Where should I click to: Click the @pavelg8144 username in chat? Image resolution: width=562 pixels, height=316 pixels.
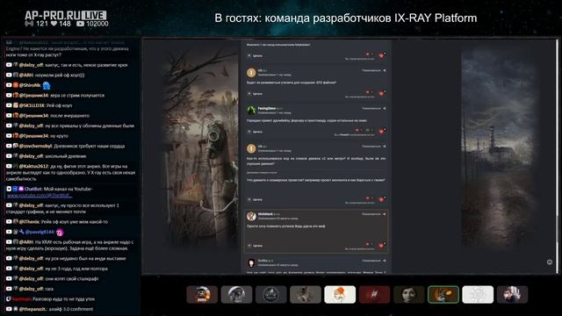tap(40, 232)
